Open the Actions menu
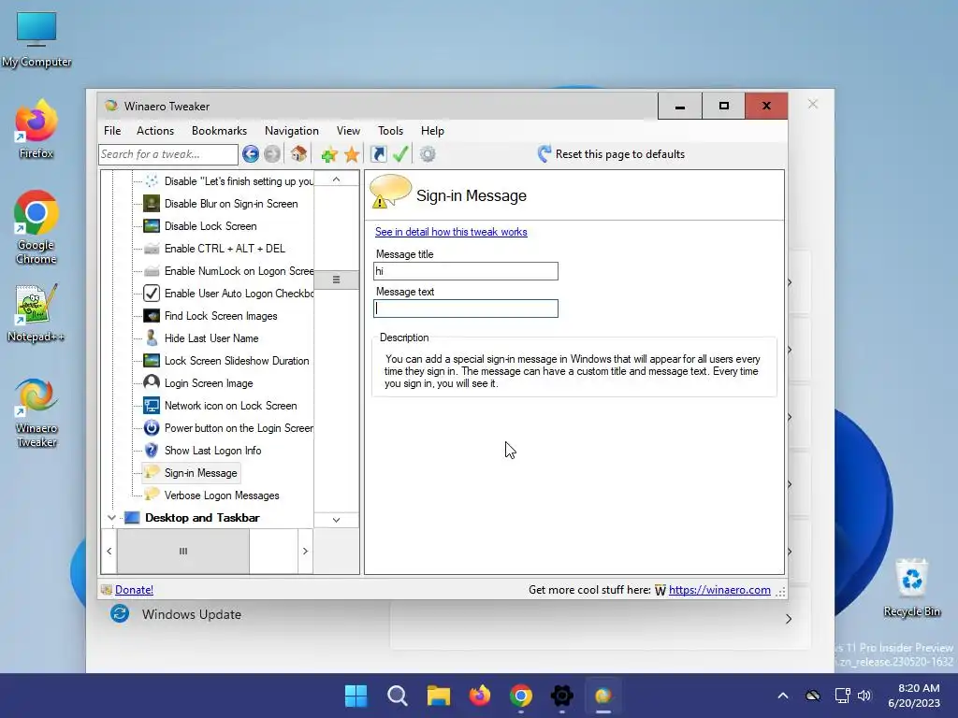The image size is (958, 718). pos(155,131)
